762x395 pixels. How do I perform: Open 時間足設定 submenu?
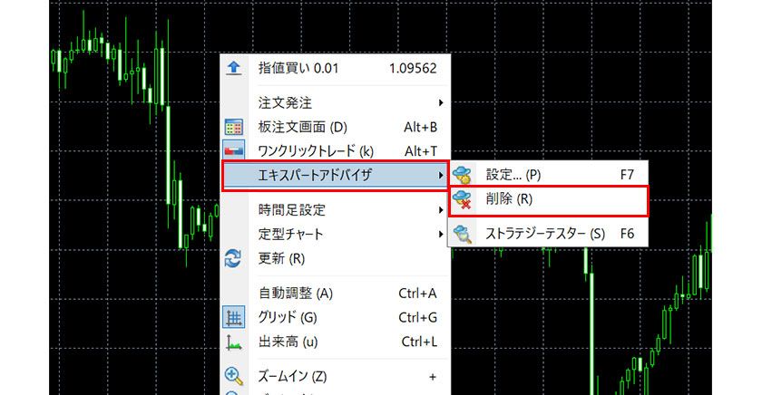tap(336, 210)
